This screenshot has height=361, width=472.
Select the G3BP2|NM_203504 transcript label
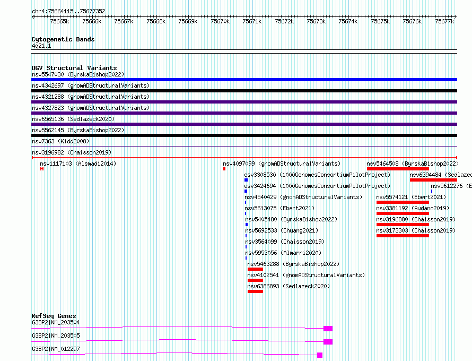click(x=56, y=322)
